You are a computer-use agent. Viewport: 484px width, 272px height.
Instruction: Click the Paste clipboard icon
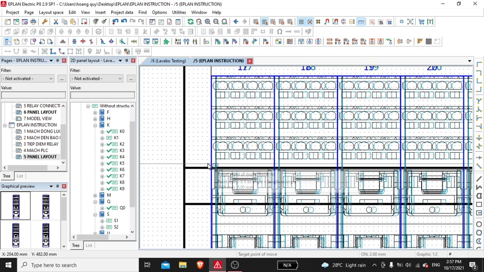[73, 22]
